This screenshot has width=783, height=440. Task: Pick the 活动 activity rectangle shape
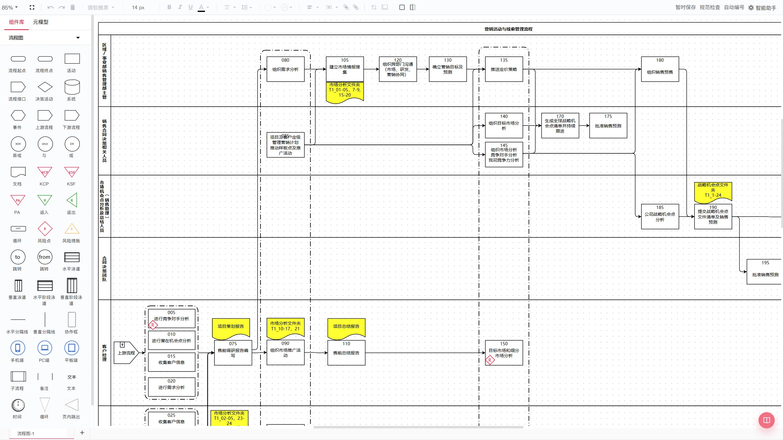[72, 59]
